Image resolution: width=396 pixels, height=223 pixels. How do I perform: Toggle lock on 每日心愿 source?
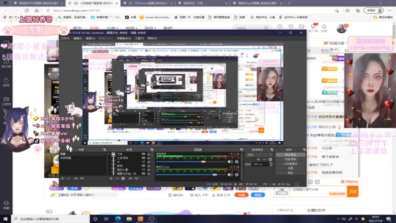click(x=149, y=169)
